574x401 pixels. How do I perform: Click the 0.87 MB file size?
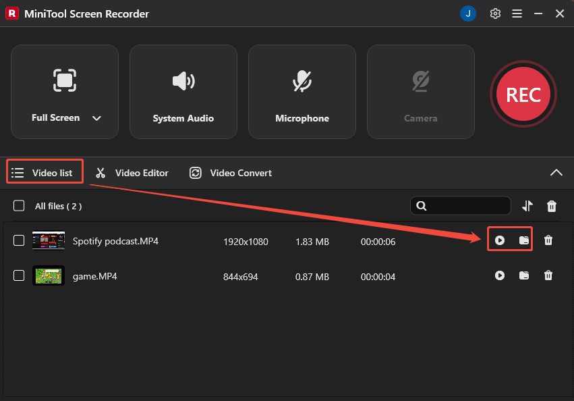pyautogui.click(x=312, y=277)
